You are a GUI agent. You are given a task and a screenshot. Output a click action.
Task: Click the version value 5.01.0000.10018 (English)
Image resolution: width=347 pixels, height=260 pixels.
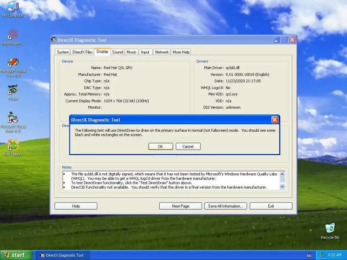point(247,74)
